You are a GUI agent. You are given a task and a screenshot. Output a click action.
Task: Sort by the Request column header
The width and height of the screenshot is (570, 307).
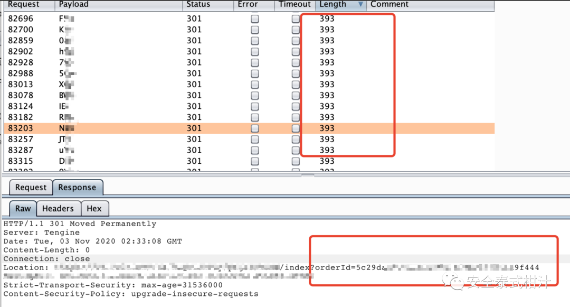[x=24, y=5]
